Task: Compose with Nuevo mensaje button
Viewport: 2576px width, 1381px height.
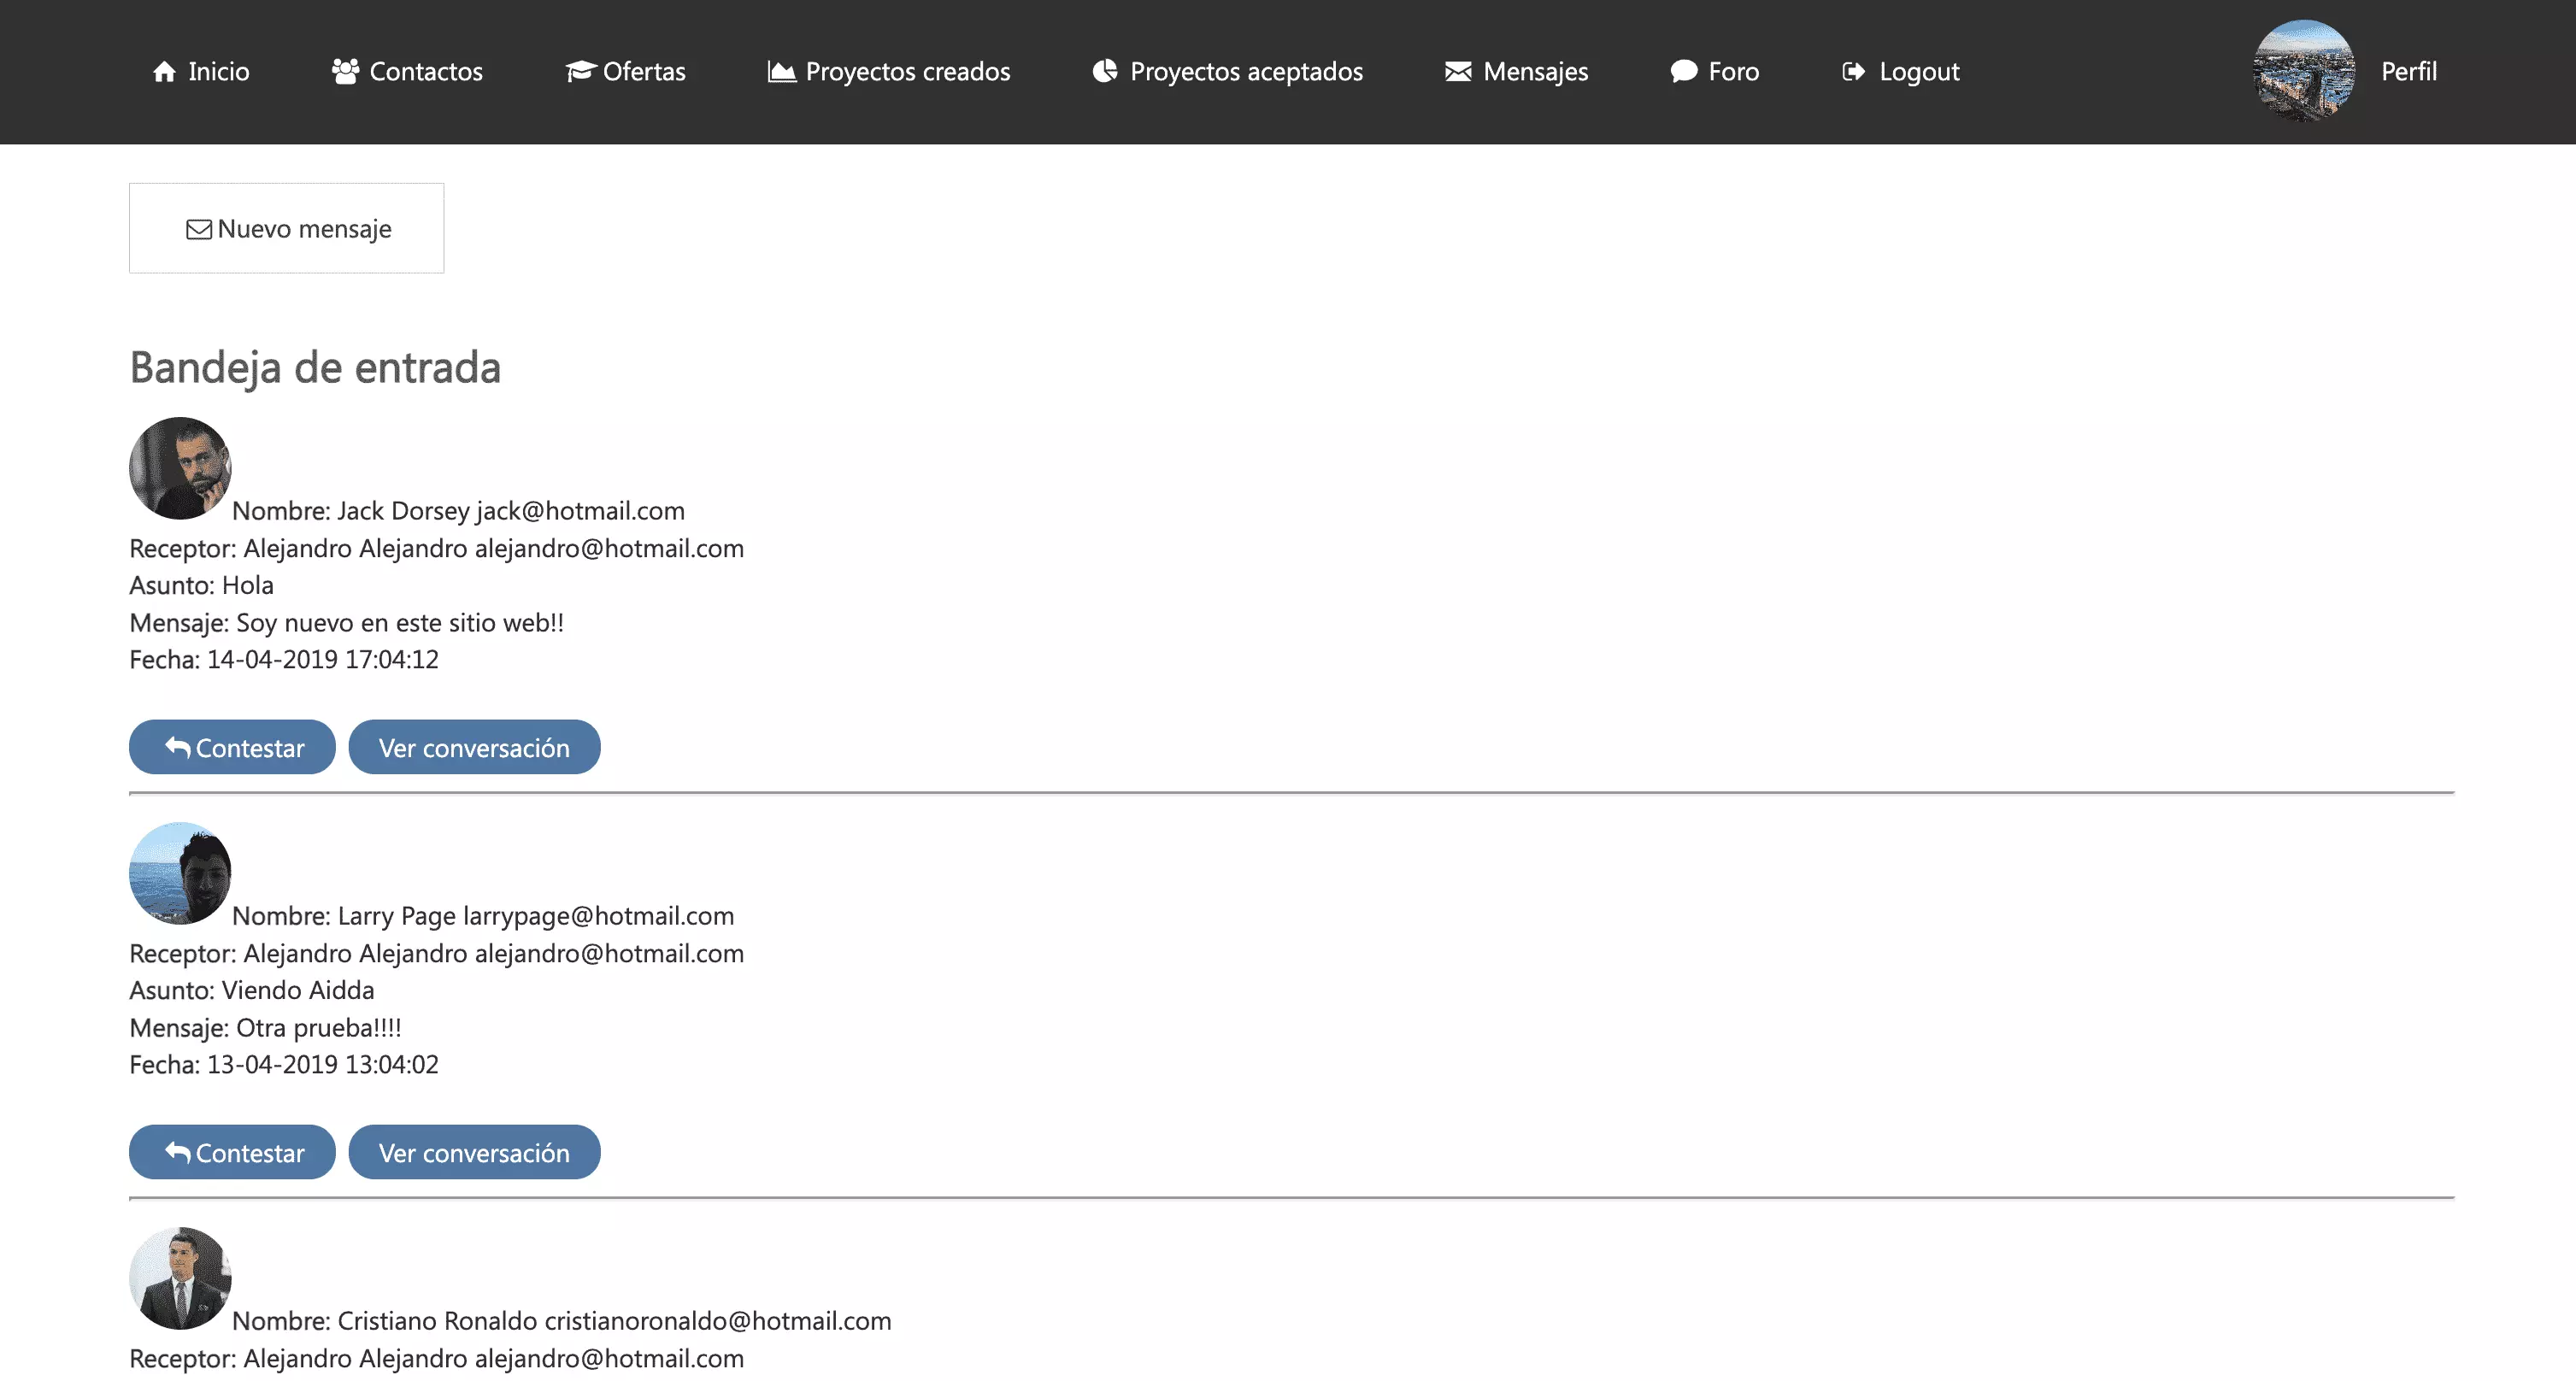Action: [x=286, y=228]
